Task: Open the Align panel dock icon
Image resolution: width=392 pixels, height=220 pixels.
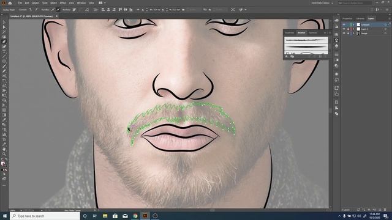Action: click(336, 108)
